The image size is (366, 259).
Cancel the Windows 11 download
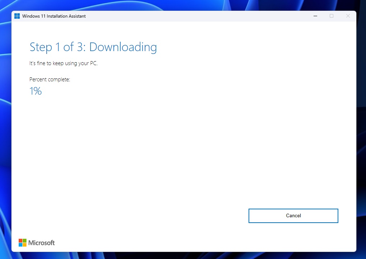pos(293,215)
